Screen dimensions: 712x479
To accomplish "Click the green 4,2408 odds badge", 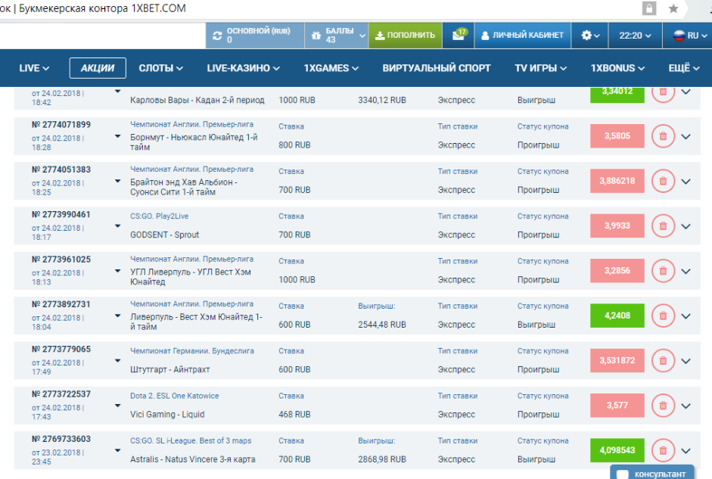I will coord(617,316).
